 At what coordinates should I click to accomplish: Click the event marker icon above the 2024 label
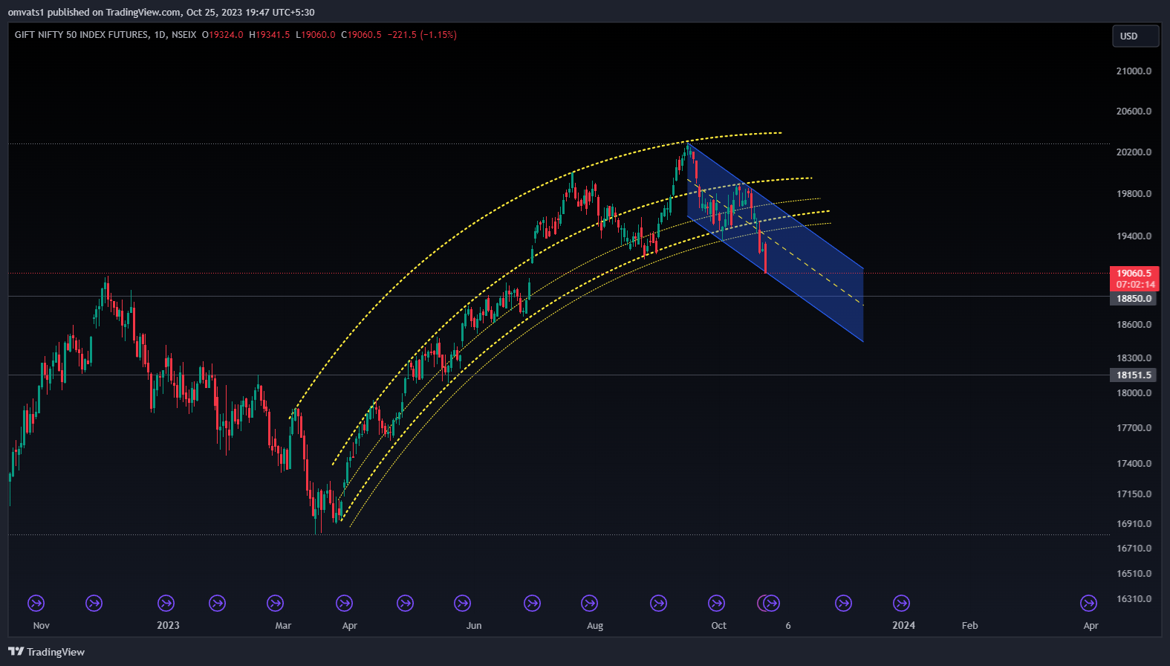pos(901,604)
